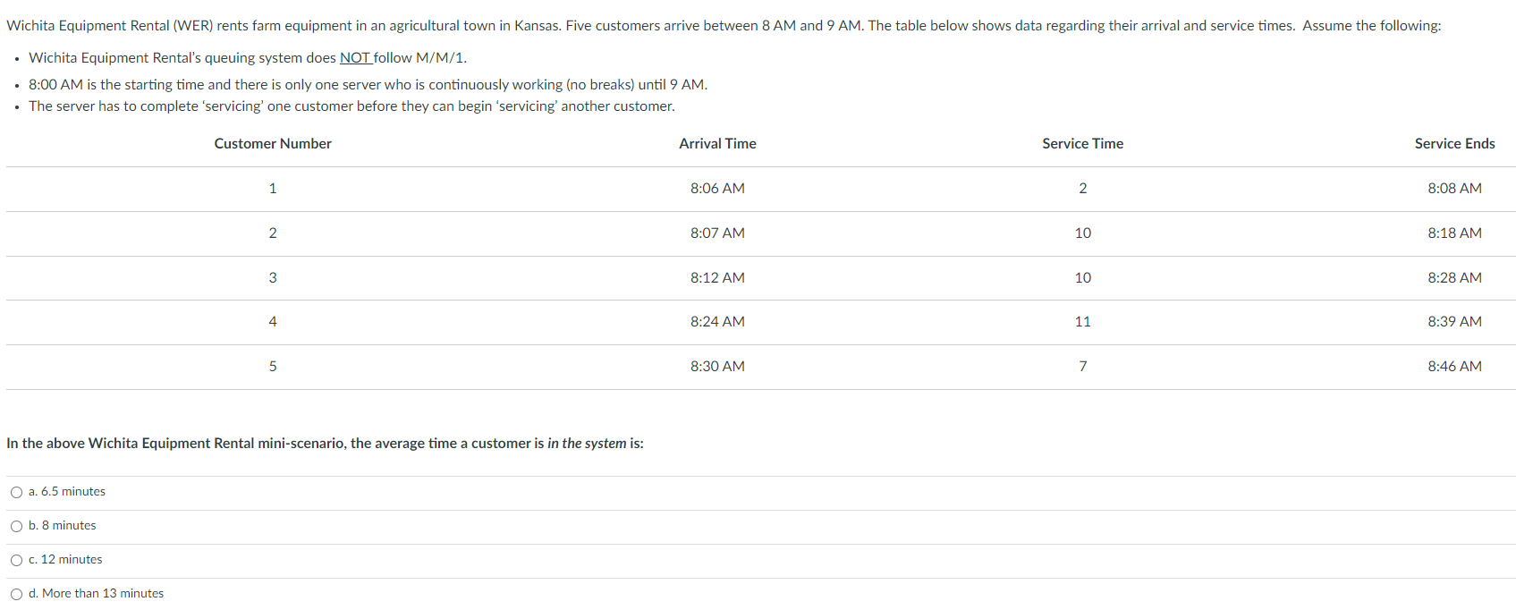The width and height of the screenshot is (1516, 610).
Task: Pick answer c. 12 minutes
Action: click(17, 560)
